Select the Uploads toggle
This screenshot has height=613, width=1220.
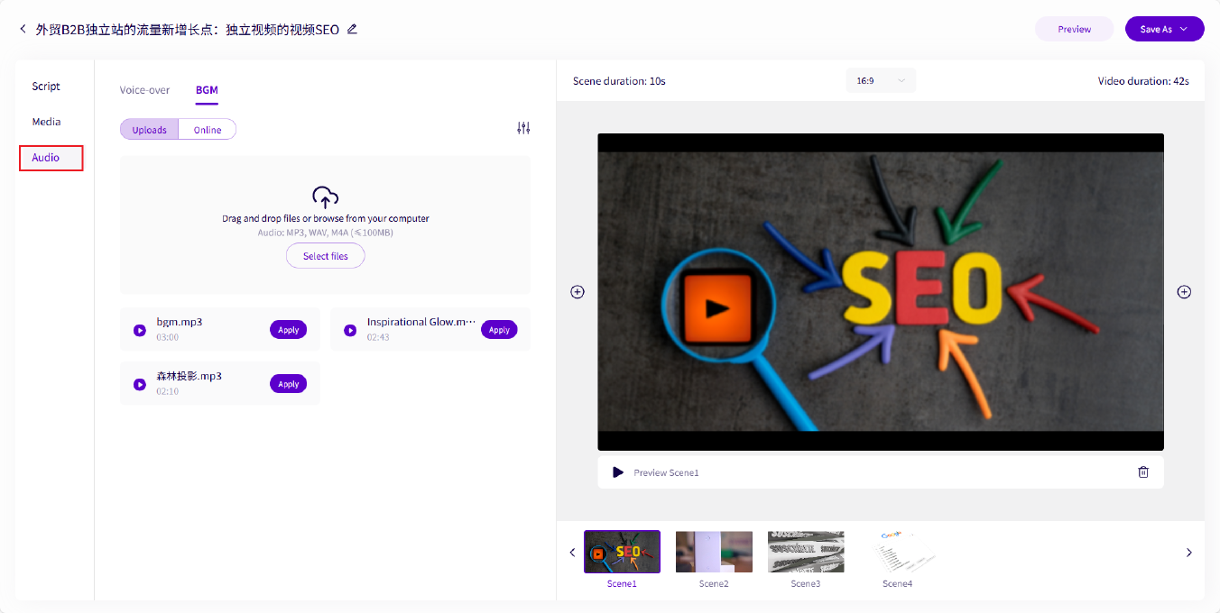(x=149, y=130)
